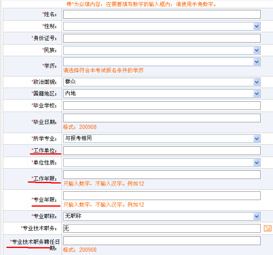Click the 姓名 name input field

[x=162, y=14]
